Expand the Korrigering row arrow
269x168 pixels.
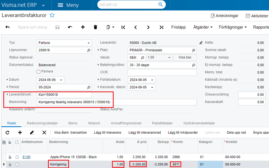coord(4,164)
